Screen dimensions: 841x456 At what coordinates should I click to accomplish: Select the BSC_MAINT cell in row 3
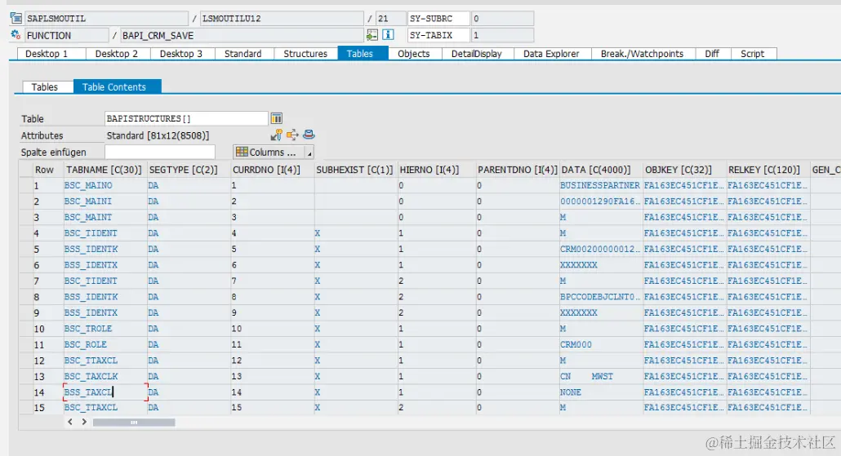click(x=105, y=218)
